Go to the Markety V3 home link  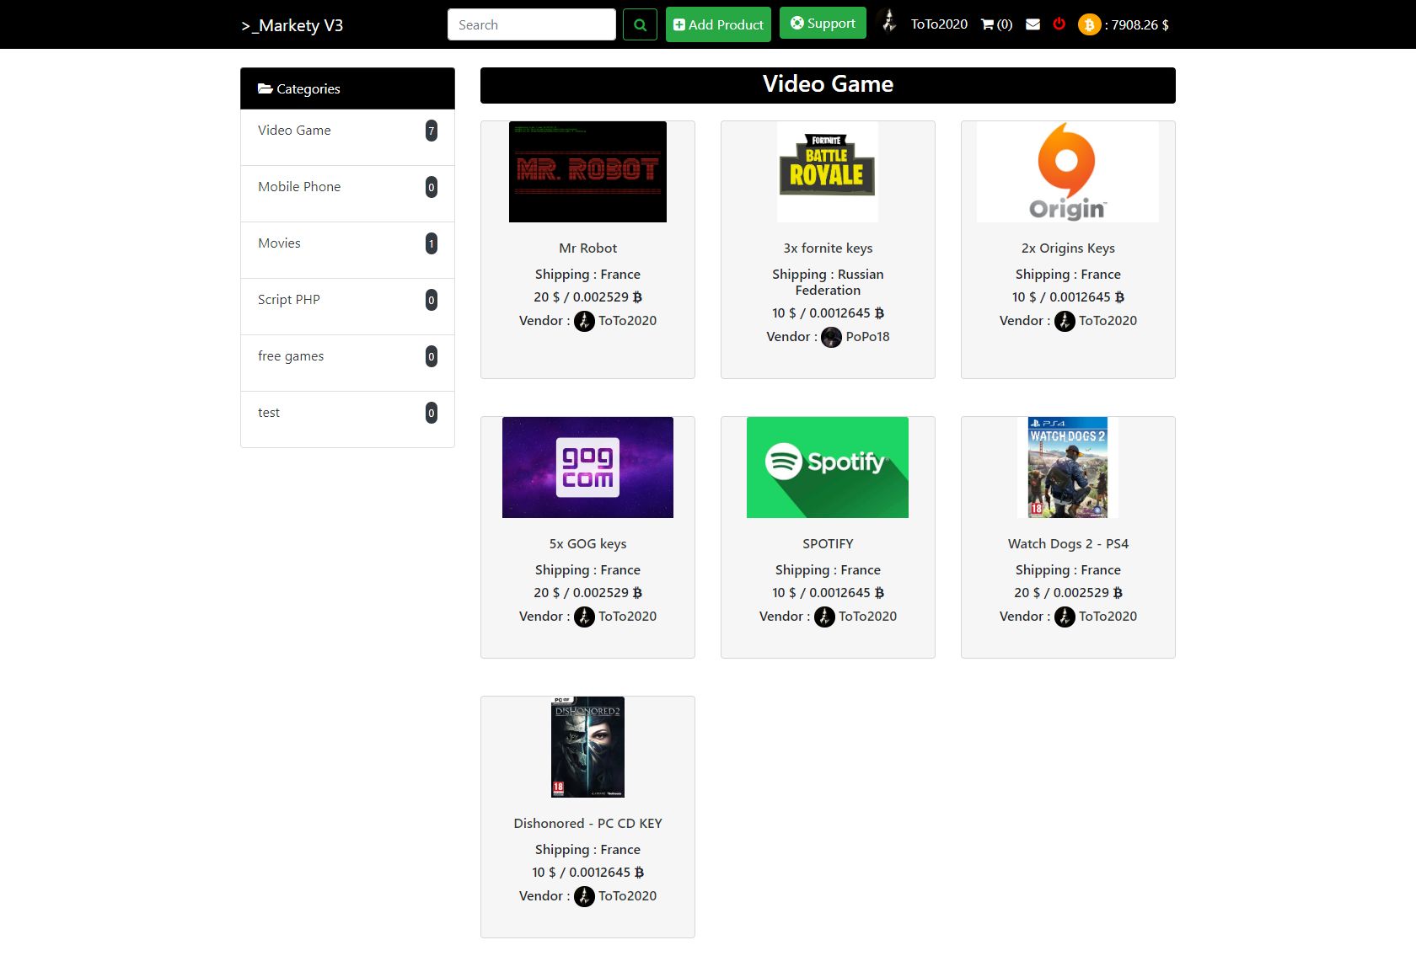click(292, 25)
